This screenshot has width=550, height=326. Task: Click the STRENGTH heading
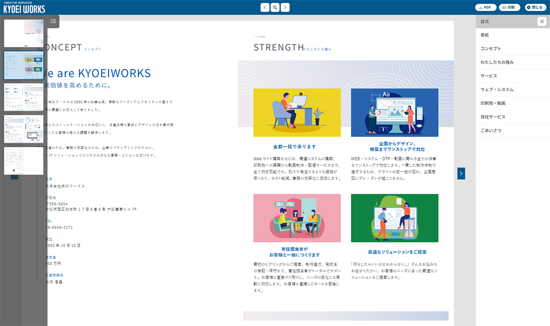click(x=279, y=48)
